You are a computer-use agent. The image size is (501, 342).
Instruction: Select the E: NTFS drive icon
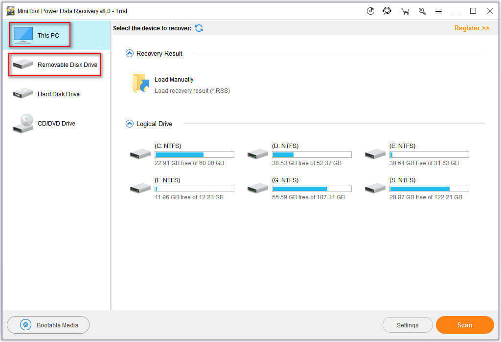coord(375,154)
